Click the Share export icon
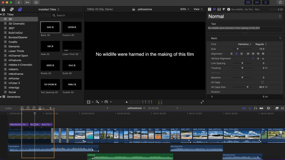 (280, 2)
